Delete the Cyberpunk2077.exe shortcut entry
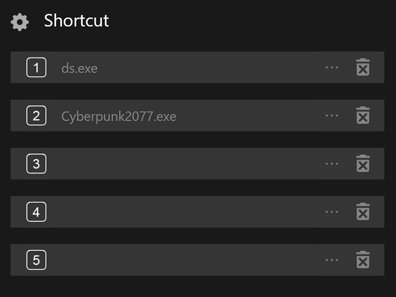 tap(363, 115)
